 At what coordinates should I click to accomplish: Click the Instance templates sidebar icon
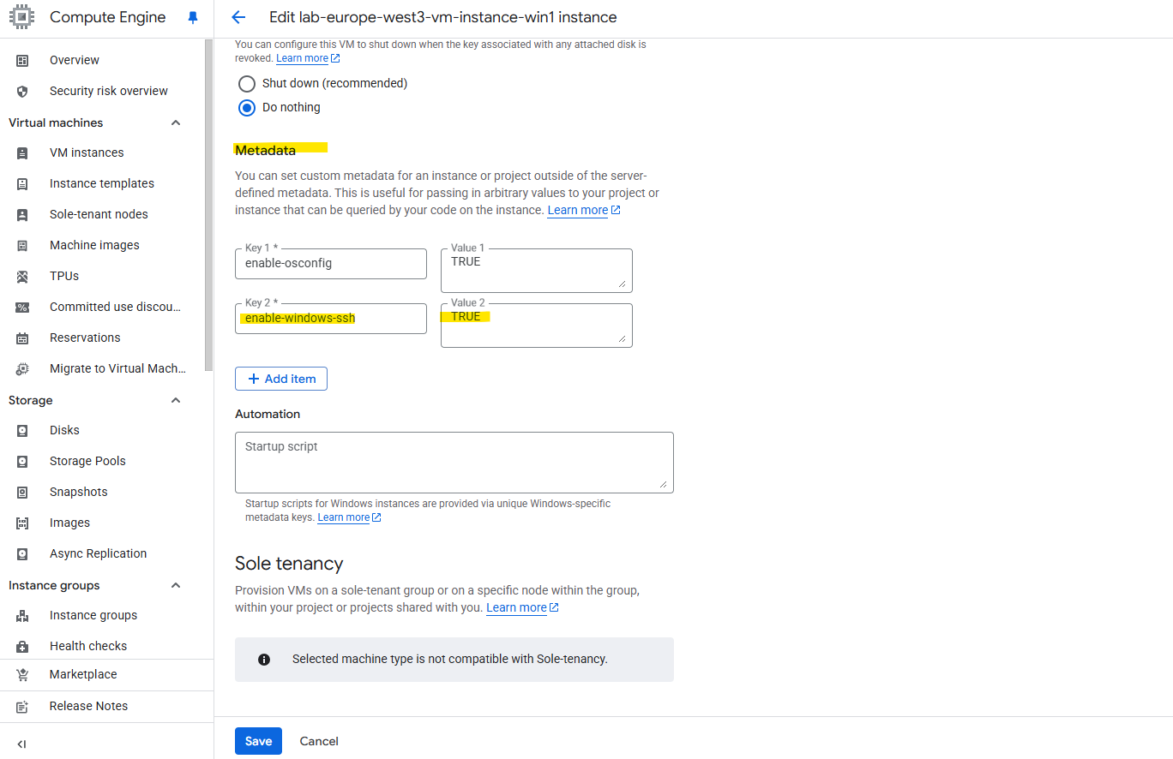pyautogui.click(x=22, y=183)
